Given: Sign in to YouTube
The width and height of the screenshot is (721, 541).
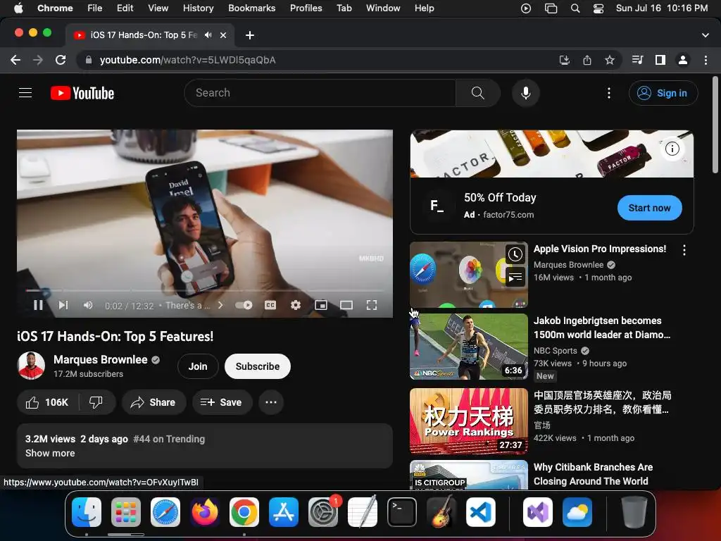Looking at the screenshot, I should [663, 93].
